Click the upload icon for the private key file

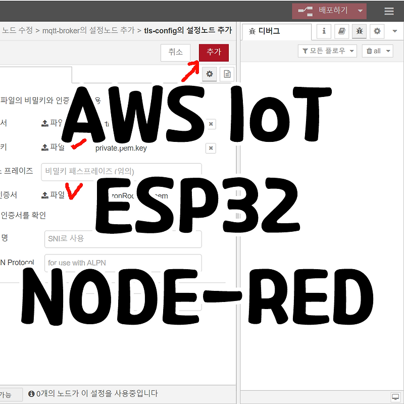pyautogui.click(x=45, y=145)
